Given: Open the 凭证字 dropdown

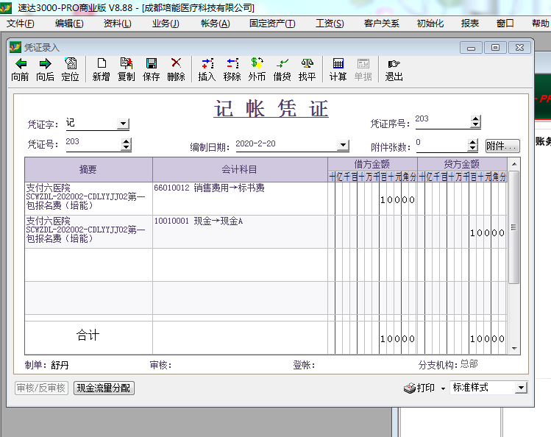Looking at the screenshot, I should pos(123,124).
